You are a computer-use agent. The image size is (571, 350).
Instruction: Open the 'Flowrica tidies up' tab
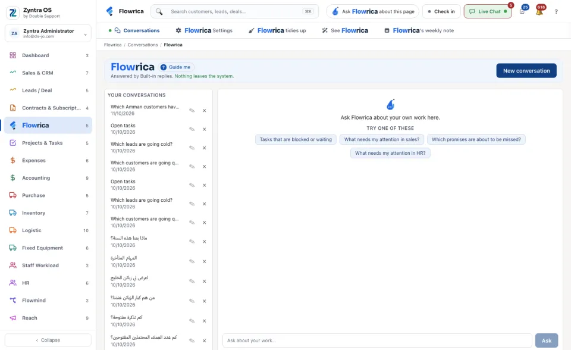[x=277, y=30]
